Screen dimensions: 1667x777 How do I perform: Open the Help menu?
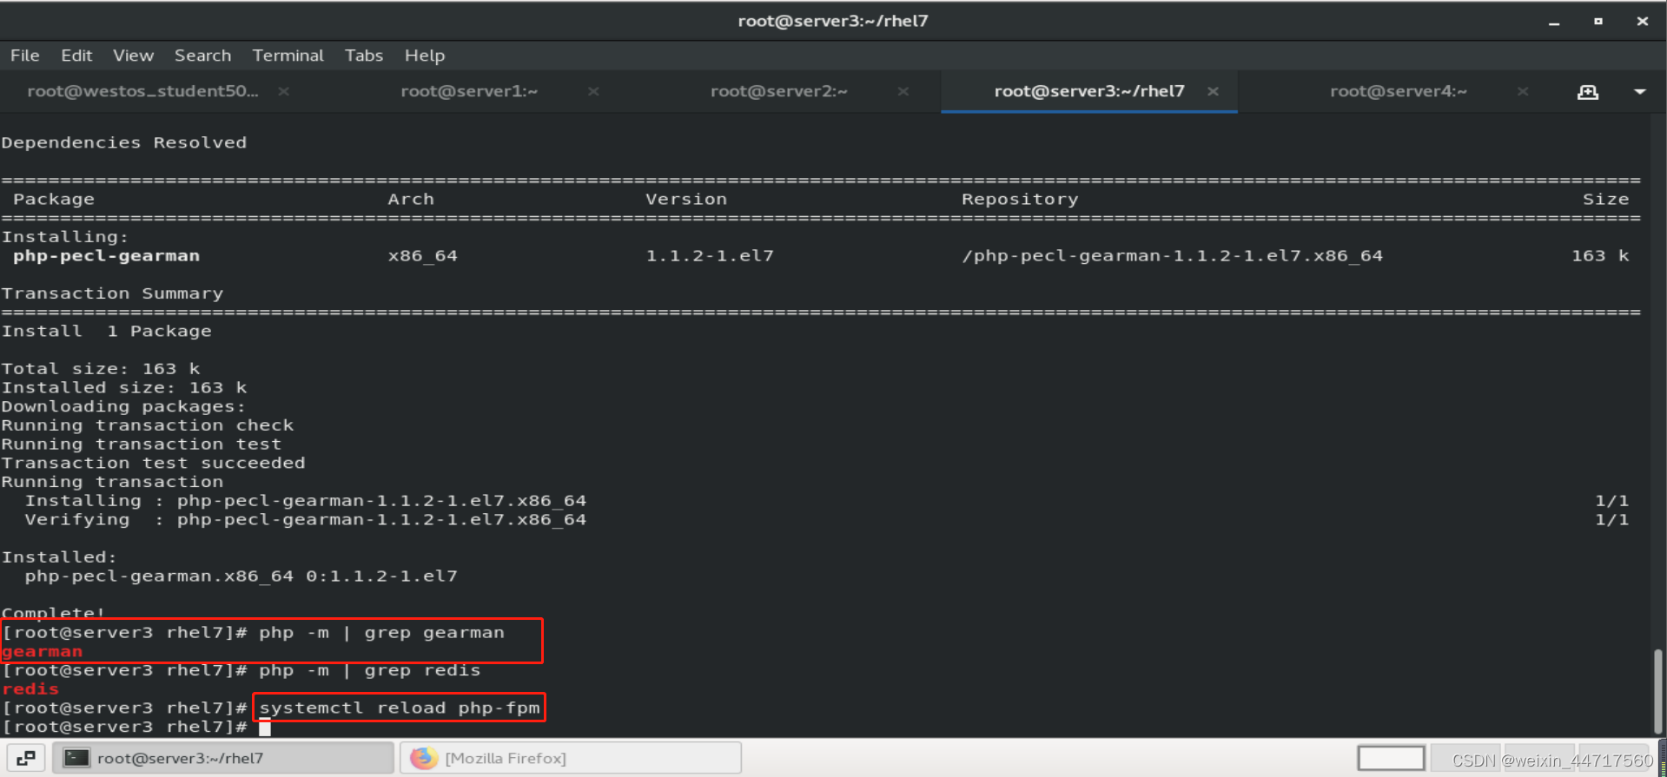click(424, 56)
